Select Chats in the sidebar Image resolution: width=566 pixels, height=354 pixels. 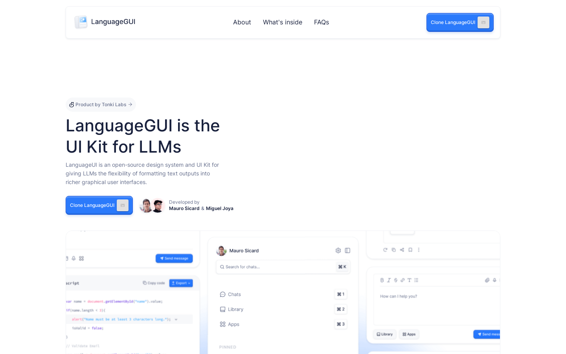[x=230, y=294]
